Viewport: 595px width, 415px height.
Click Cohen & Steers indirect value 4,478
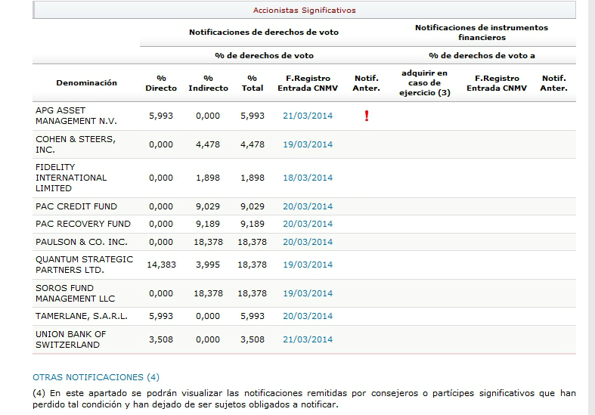click(208, 144)
